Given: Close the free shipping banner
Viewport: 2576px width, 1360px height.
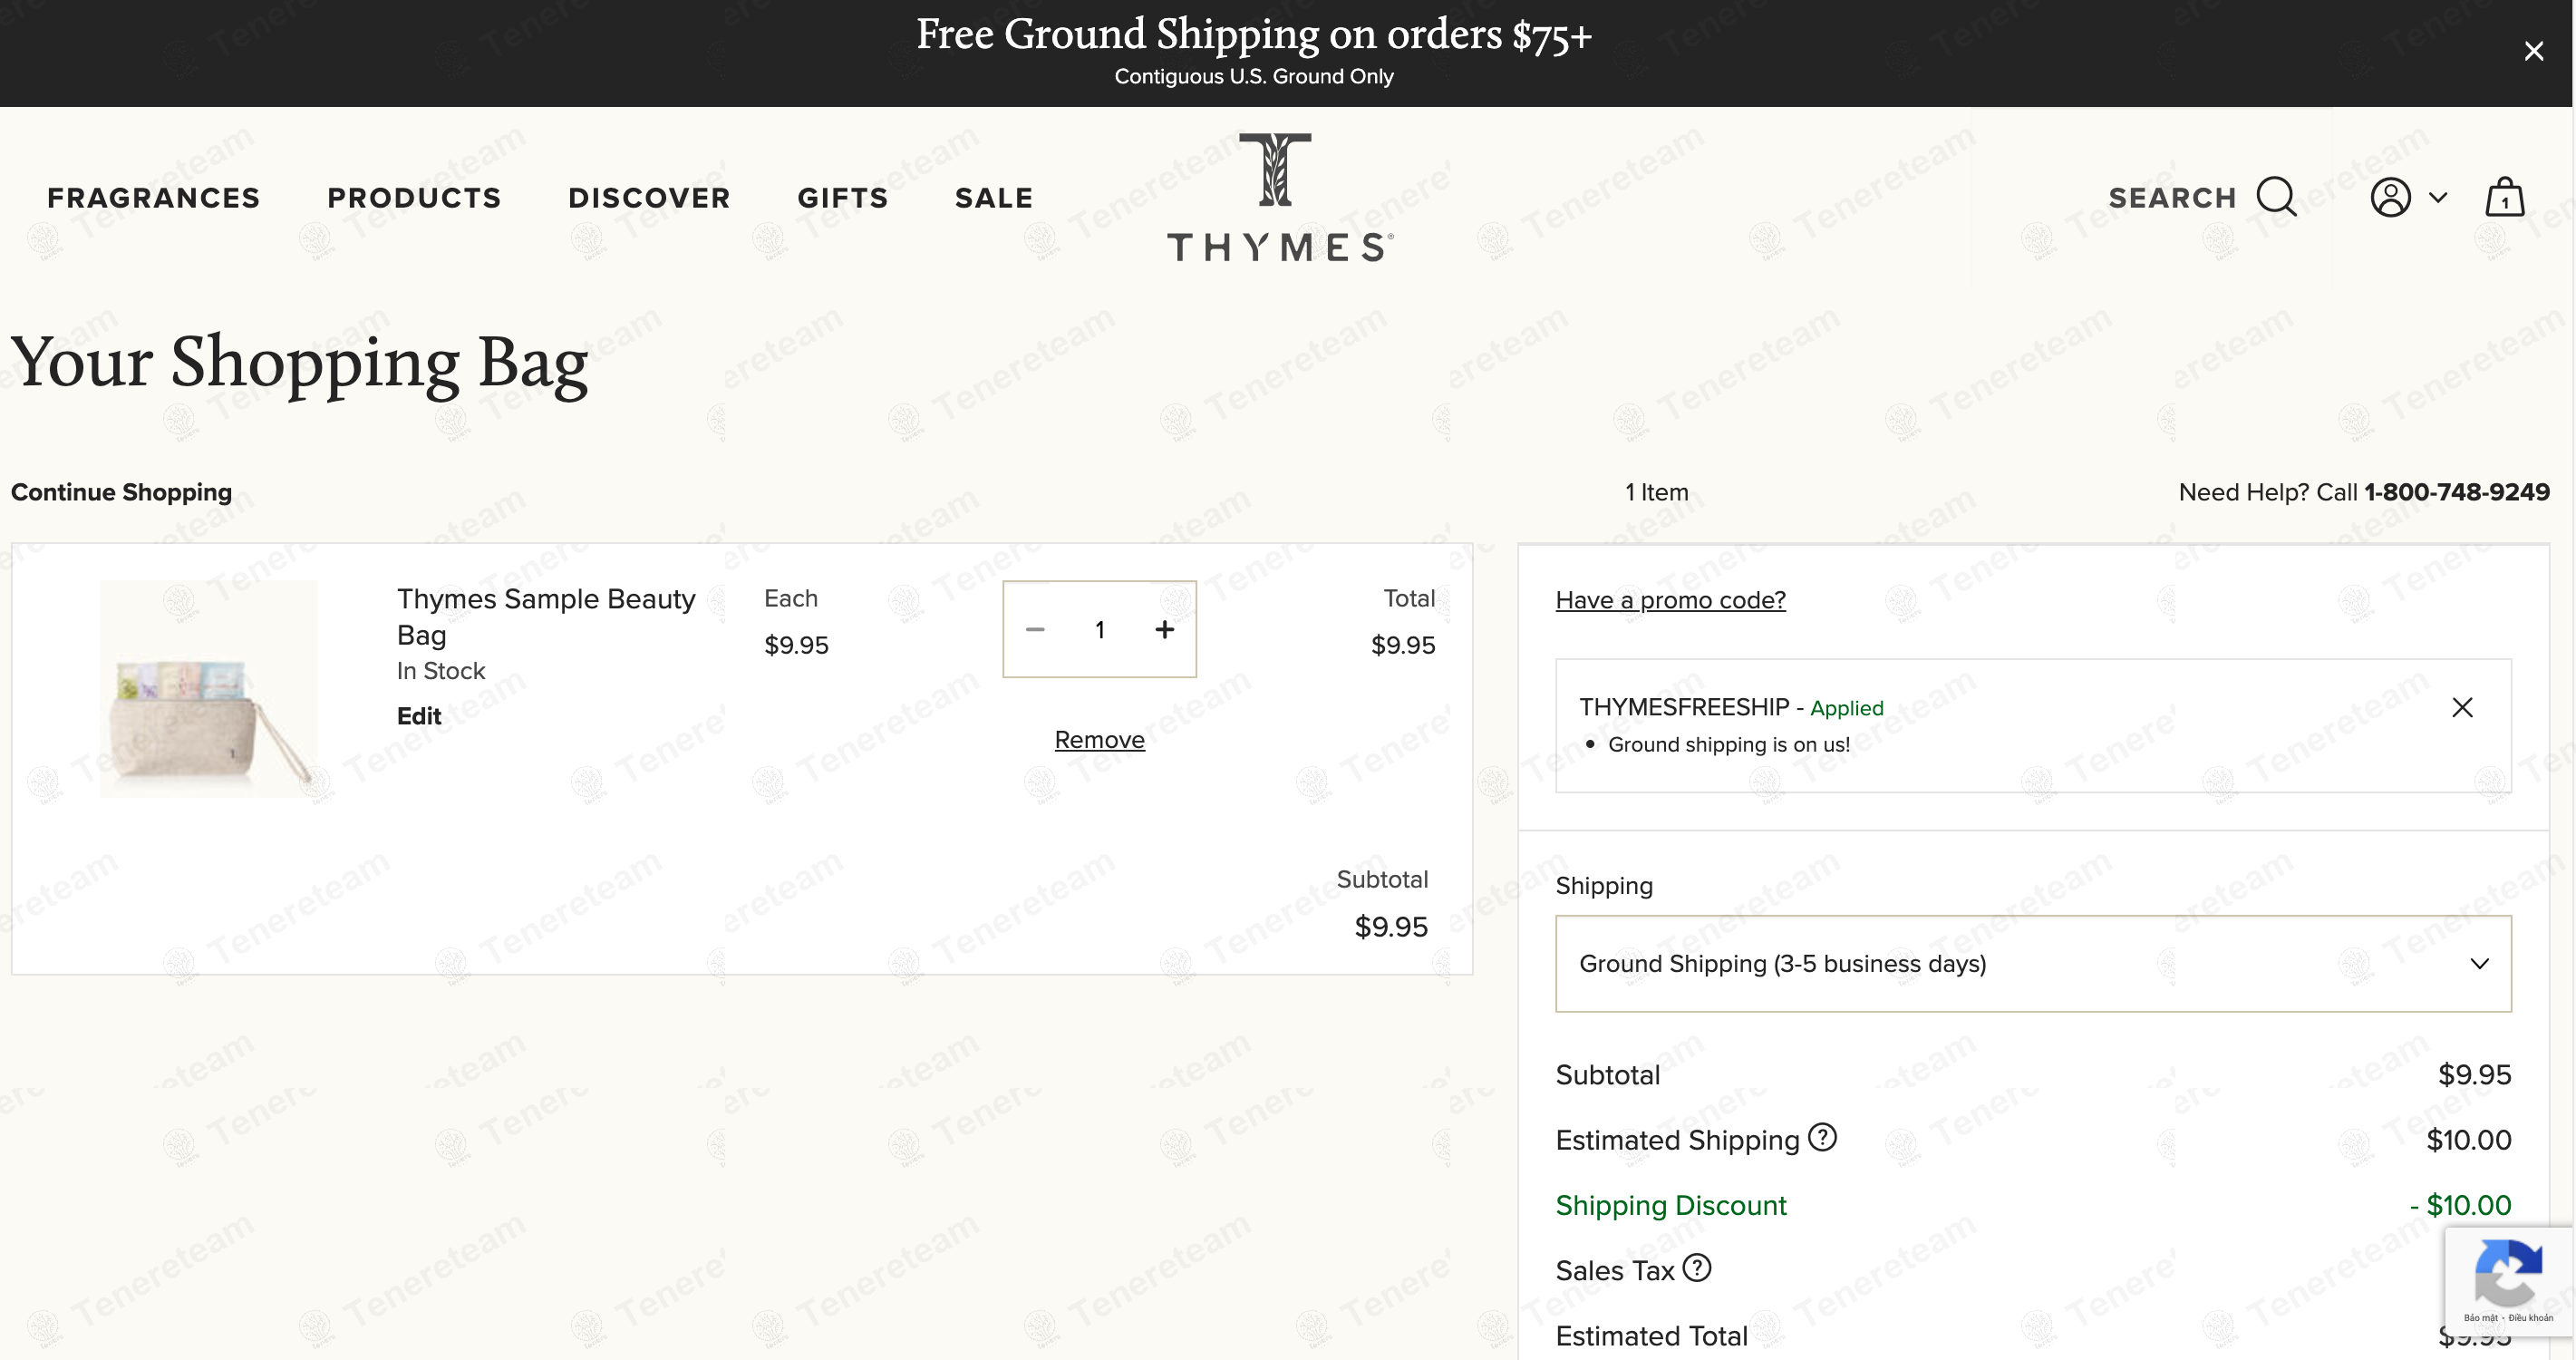Looking at the screenshot, I should (x=2533, y=51).
